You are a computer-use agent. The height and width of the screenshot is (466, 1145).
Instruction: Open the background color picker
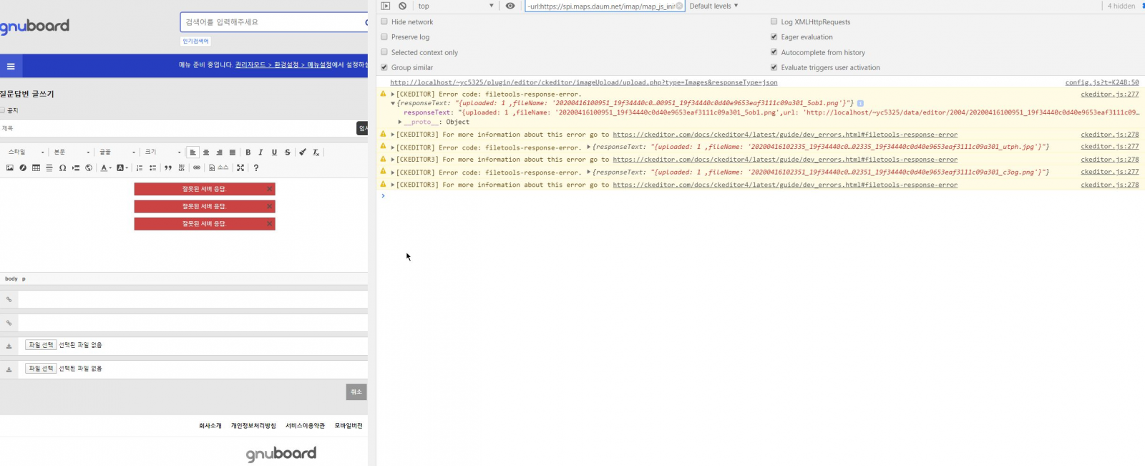(122, 168)
